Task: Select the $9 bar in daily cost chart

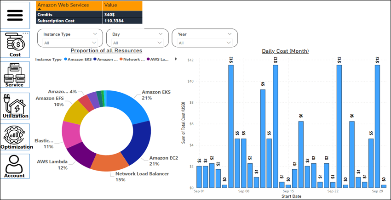Action: 263,139
